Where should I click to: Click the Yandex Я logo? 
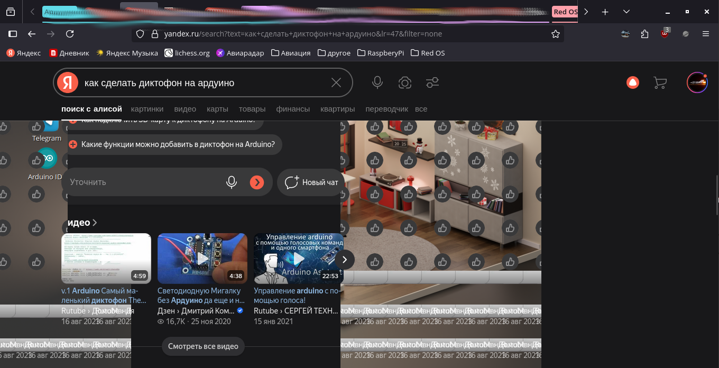[x=68, y=82]
